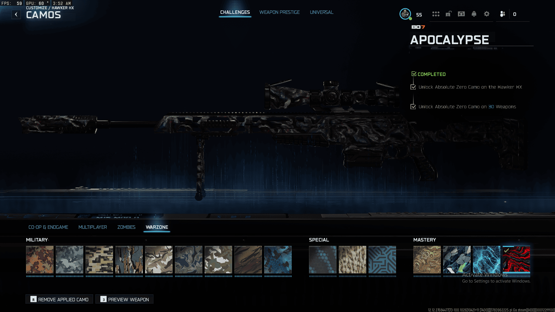Open the party members social icon
The image size is (555, 312).
(502, 14)
